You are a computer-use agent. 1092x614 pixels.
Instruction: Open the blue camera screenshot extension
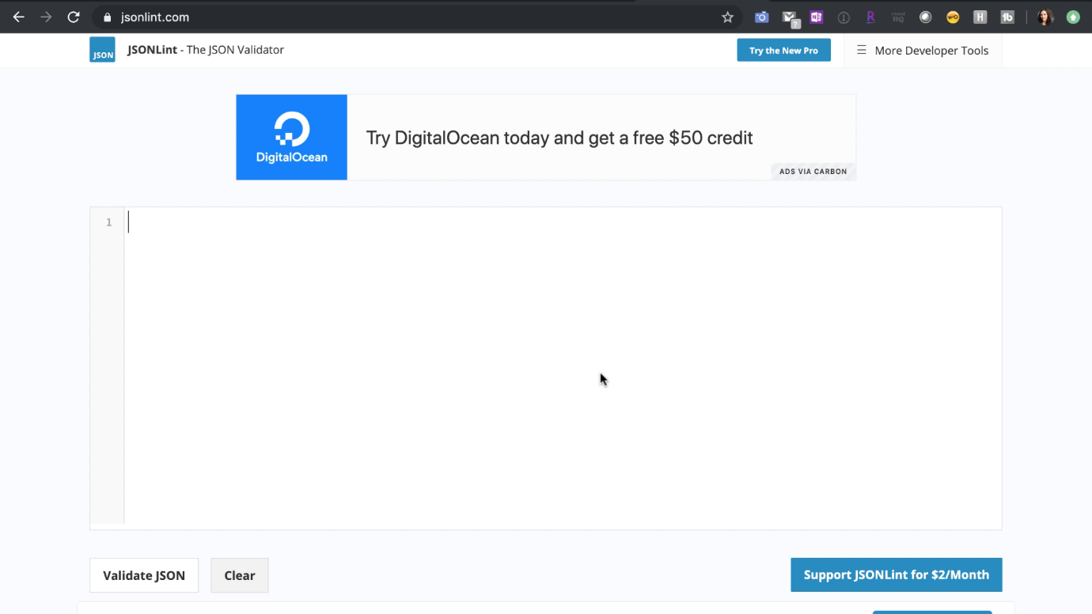point(762,17)
